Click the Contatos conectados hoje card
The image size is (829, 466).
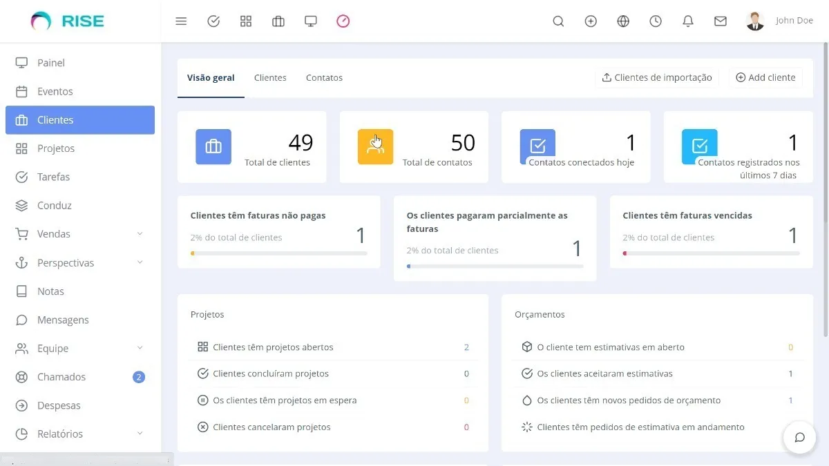pos(576,147)
